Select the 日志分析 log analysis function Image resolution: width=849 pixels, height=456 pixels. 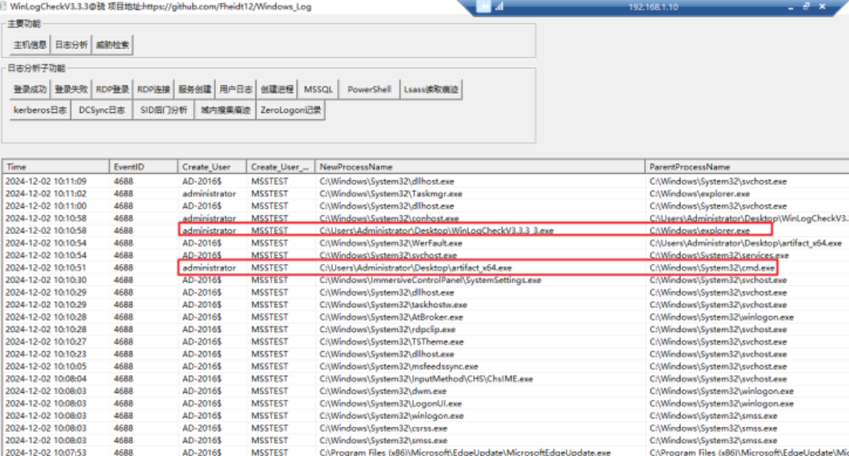point(71,45)
